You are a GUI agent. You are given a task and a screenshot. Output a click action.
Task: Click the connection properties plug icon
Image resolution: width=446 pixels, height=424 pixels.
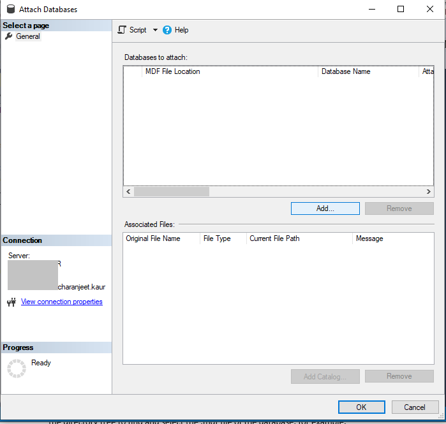click(11, 302)
